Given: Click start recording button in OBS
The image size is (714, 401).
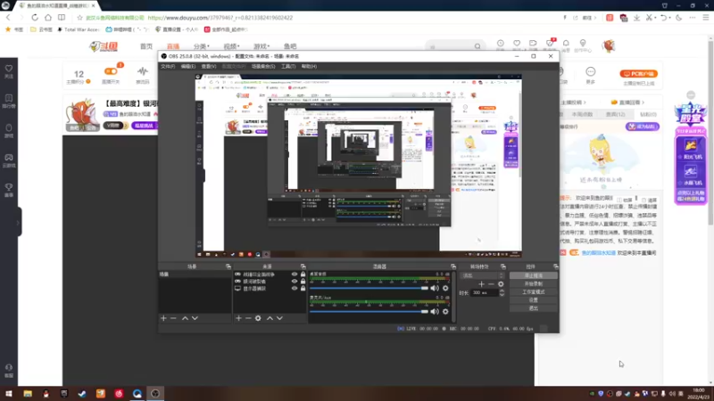Looking at the screenshot, I should pyautogui.click(x=533, y=283).
